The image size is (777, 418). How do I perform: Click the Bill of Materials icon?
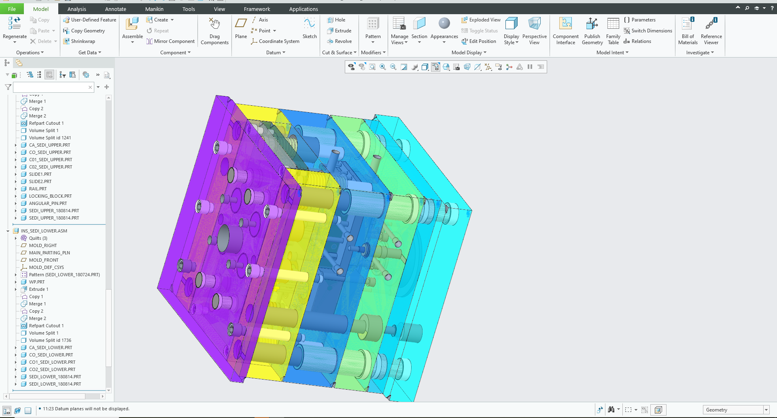[x=688, y=24]
